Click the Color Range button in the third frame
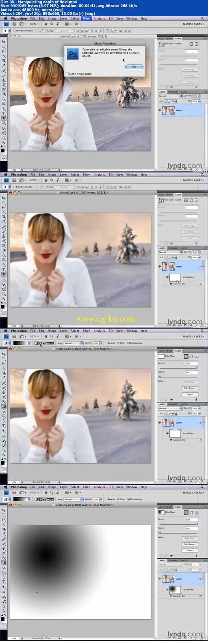Viewport: 208px width, 641px height. [x=190, y=388]
